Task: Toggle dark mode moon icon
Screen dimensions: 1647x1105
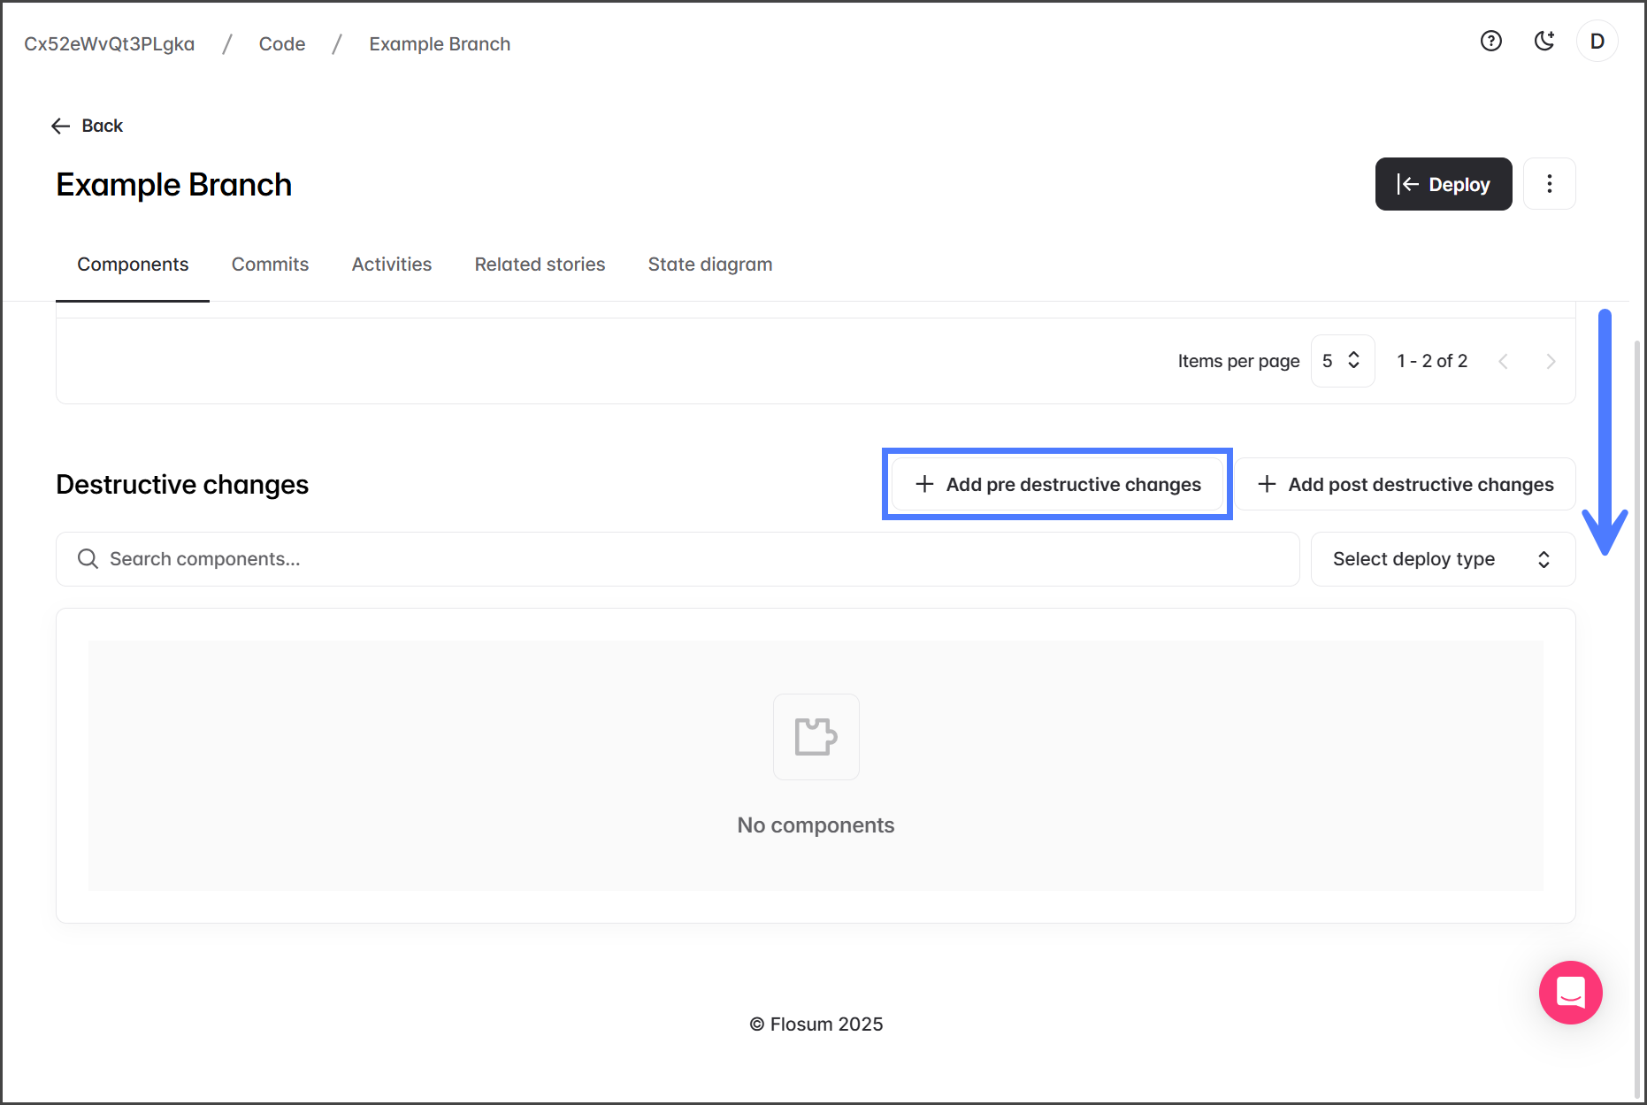Action: point(1544,41)
